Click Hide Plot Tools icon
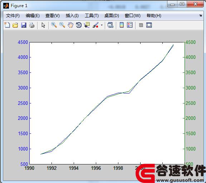 141,25
